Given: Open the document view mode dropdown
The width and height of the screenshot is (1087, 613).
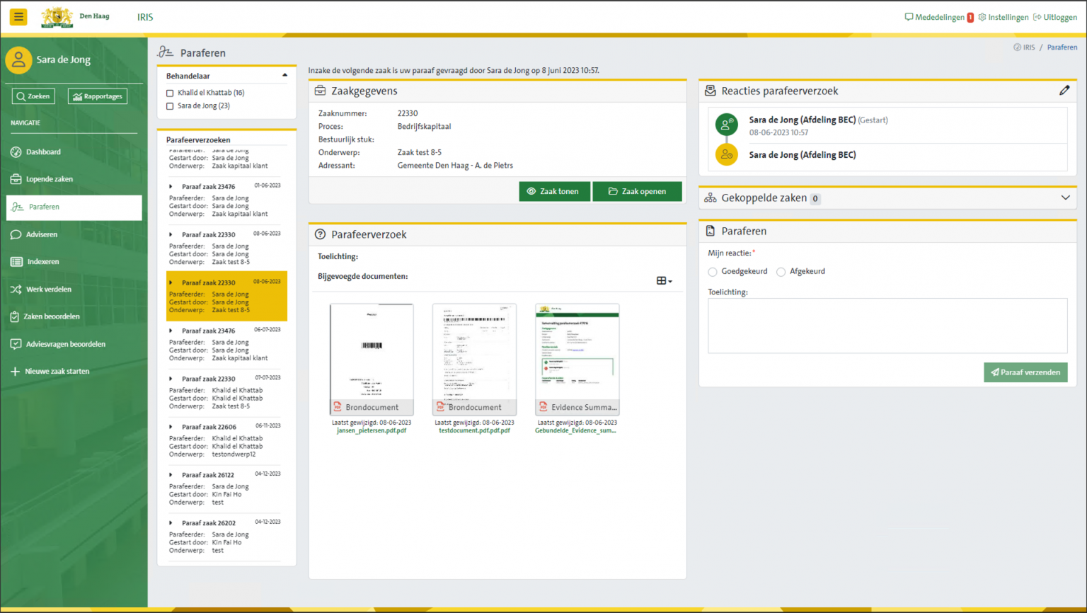Looking at the screenshot, I should (x=664, y=281).
